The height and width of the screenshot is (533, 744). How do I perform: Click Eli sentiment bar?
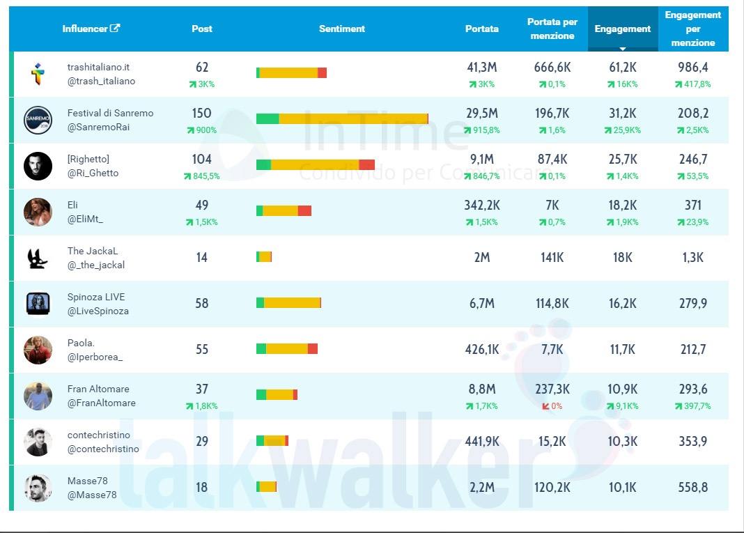(284, 210)
